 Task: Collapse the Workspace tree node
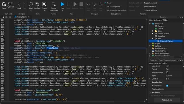[150, 24]
